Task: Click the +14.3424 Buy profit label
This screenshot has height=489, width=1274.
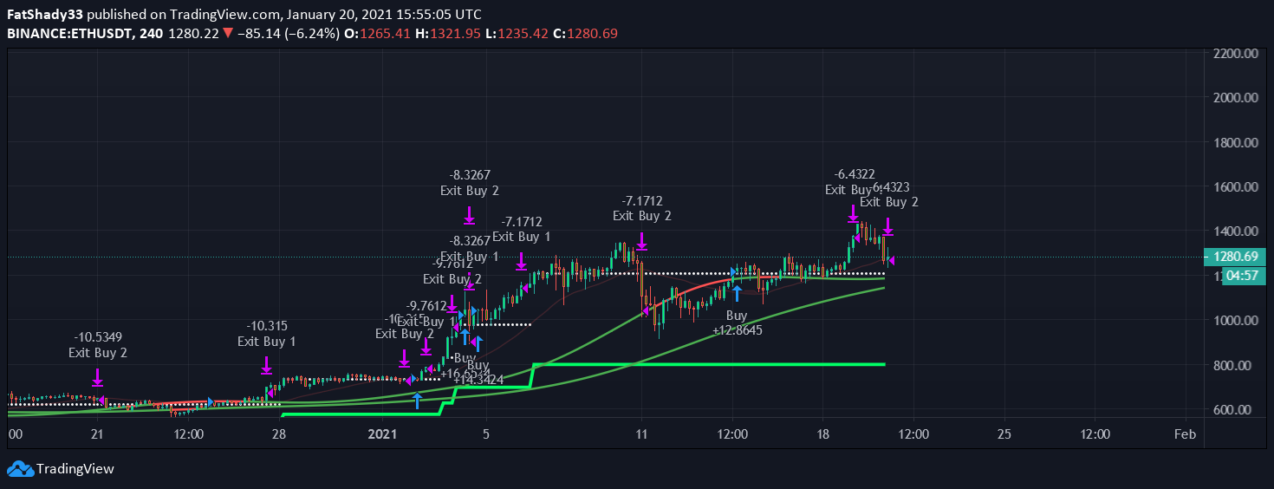Action: coord(478,379)
